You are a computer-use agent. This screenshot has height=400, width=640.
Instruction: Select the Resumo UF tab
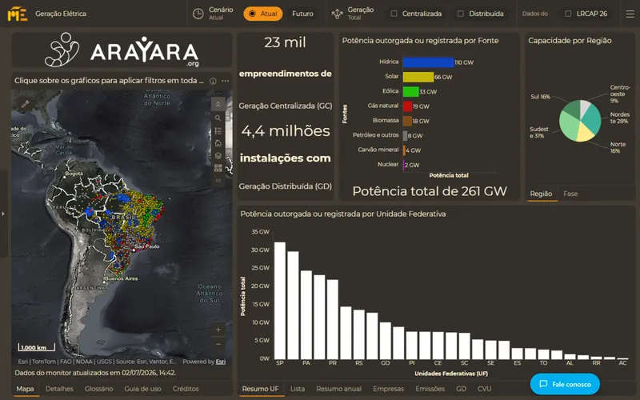[260, 389]
